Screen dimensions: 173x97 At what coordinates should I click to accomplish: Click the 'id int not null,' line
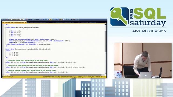tap(15, 31)
